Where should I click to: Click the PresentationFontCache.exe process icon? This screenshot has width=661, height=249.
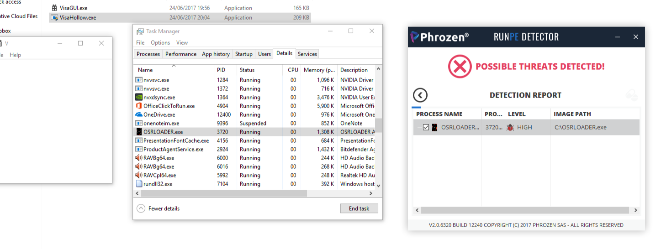(139, 140)
